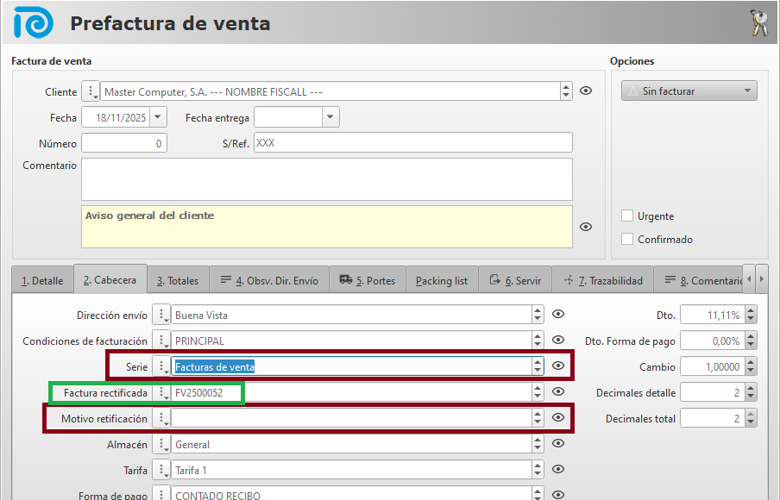780x500 pixels.
Task: Go to the 5. Portes tab
Action: [x=367, y=281]
